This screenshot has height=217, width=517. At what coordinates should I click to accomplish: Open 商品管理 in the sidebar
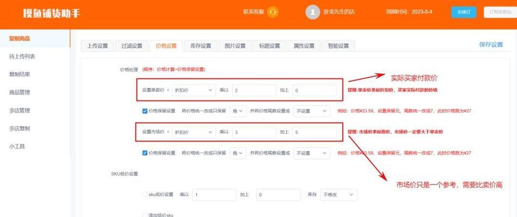click(x=35, y=93)
